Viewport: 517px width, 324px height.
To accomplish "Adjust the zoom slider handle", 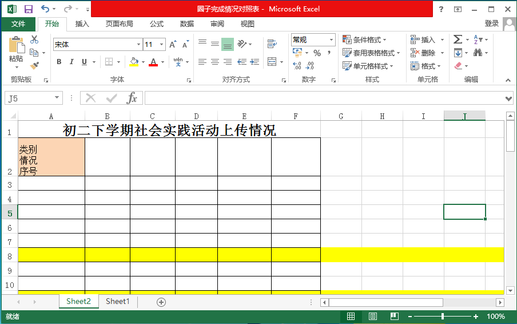I will (x=443, y=317).
